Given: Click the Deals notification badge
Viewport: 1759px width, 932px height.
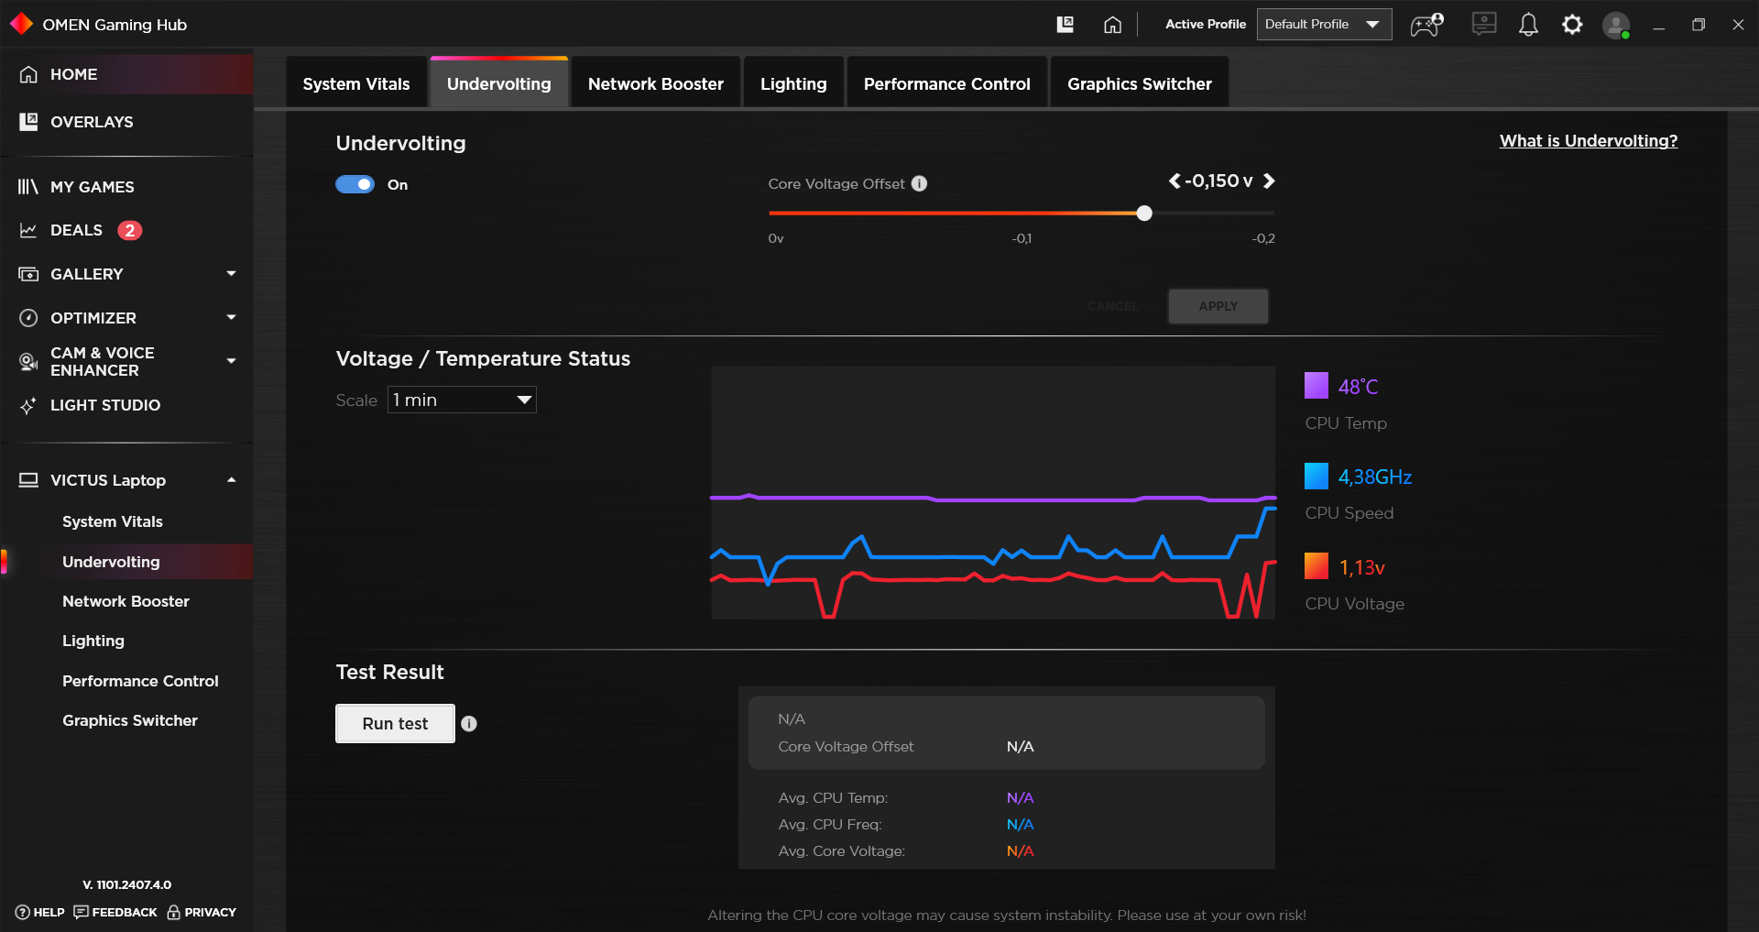Looking at the screenshot, I should 130,230.
